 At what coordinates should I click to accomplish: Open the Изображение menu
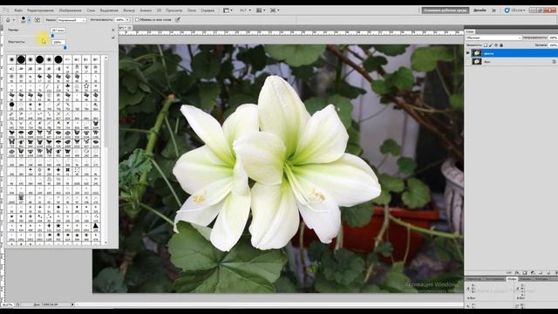pyautogui.click(x=70, y=10)
